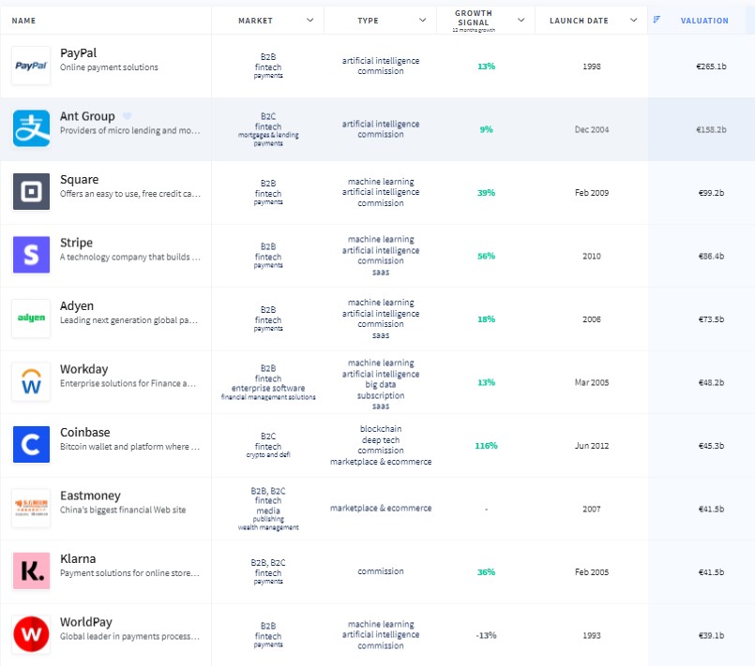The width and height of the screenshot is (755, 666).
Task: Open the Coinbase company name link
Action: tap(84, 433)
